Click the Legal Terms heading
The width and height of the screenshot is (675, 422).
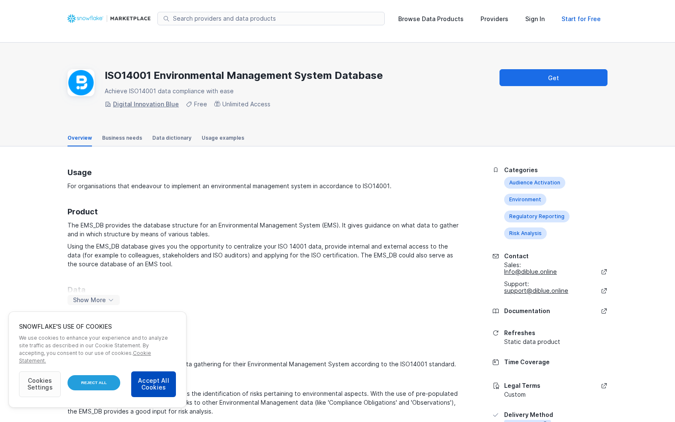point(522,386)
